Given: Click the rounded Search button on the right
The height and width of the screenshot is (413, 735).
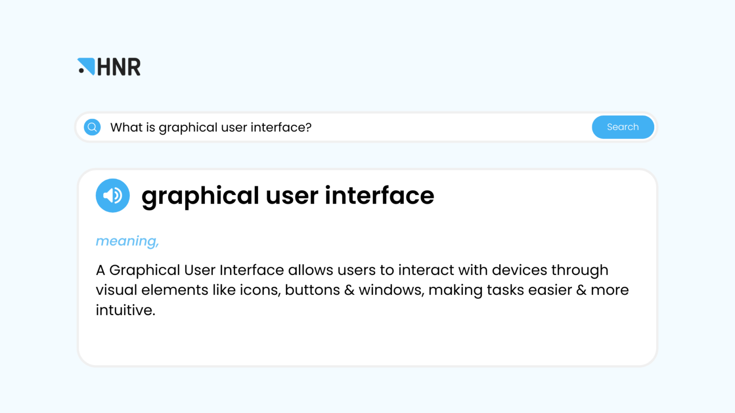Looking at the screenshot, I should [623, 127].
